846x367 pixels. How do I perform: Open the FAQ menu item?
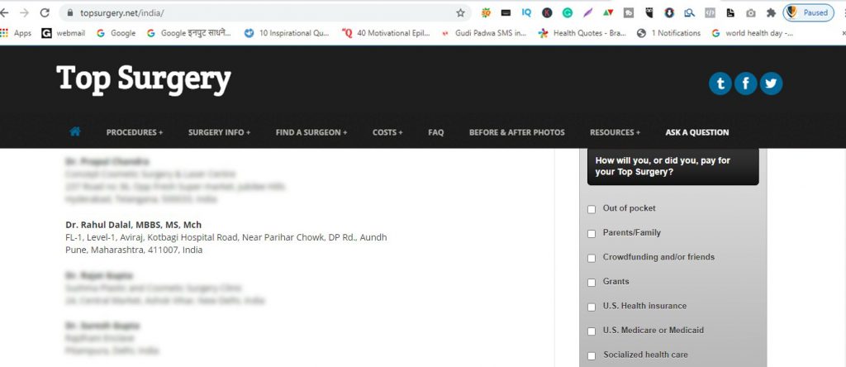tap(435, 132)
